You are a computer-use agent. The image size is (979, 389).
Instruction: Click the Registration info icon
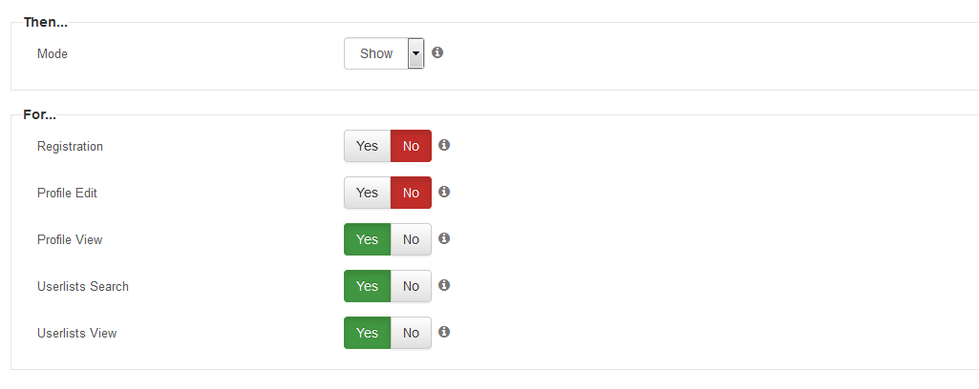point(444,145)
